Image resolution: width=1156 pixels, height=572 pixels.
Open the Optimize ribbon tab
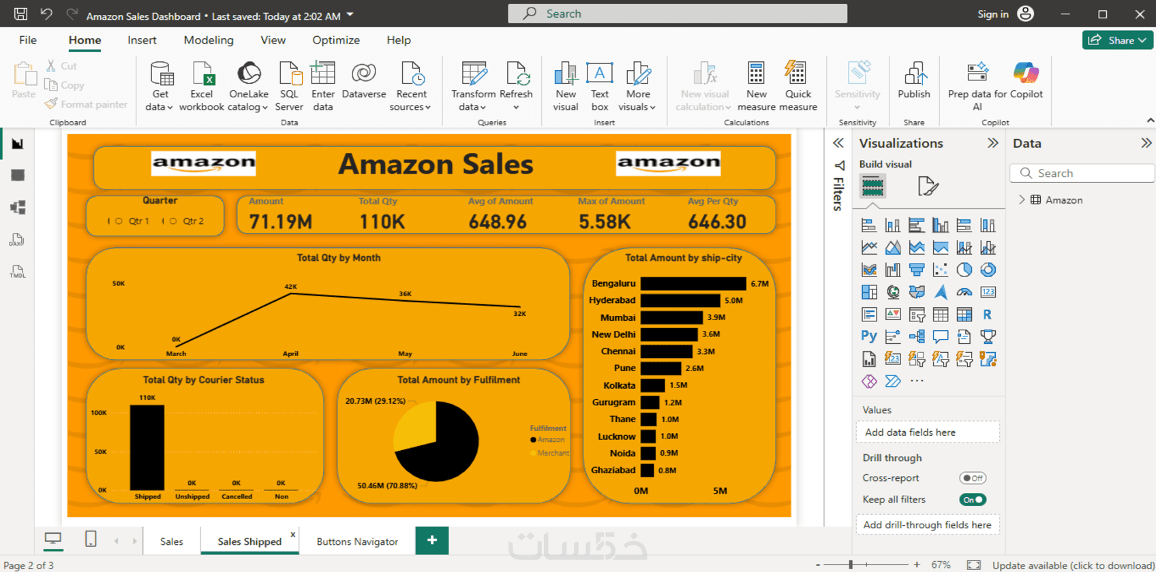336,40
